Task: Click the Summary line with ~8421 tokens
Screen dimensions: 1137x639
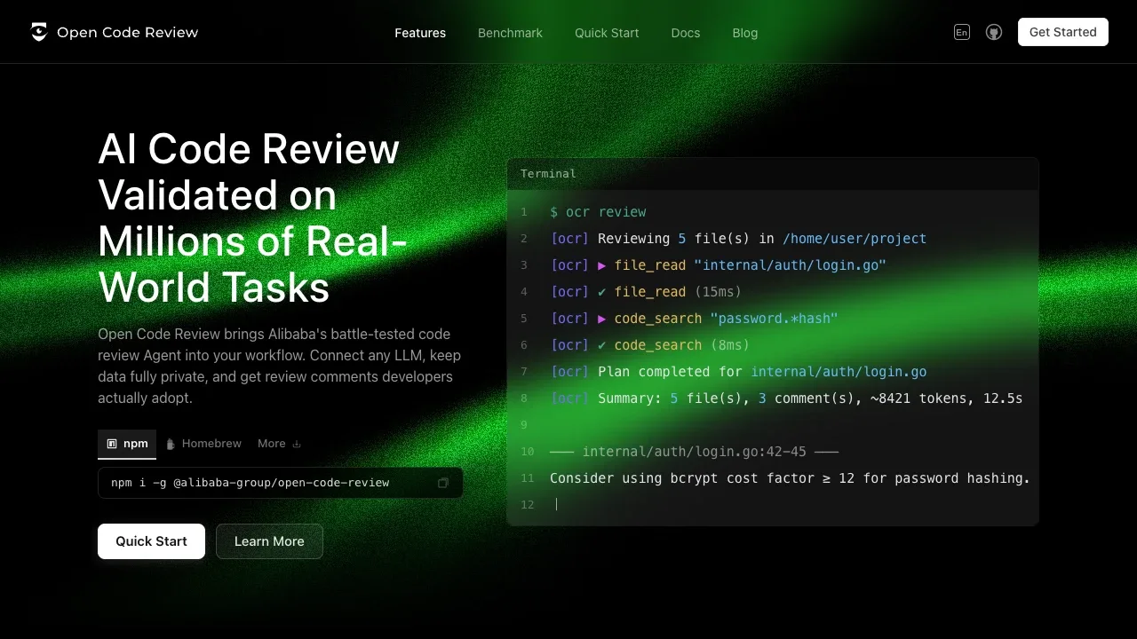Action: (x=786, y=398)
